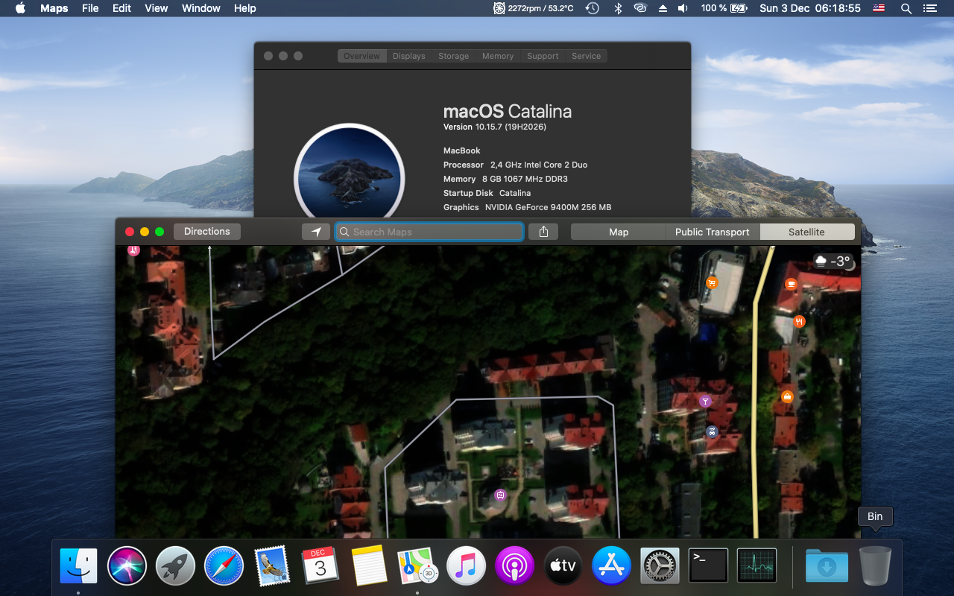The height and width of the screenshot is (596, 954).
Task: Select the orange shopping cart map pin
Action: pos(712,282)
